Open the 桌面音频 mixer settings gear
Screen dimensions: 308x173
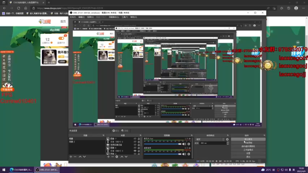(x=189, y=154)
